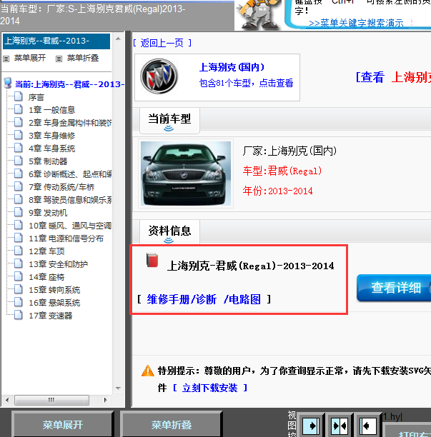431x437 pixels.
Task: Click the Buick logo emblem
Action: 159,76
